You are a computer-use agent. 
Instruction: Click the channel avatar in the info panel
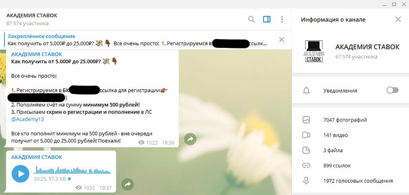tap(314, 51)
